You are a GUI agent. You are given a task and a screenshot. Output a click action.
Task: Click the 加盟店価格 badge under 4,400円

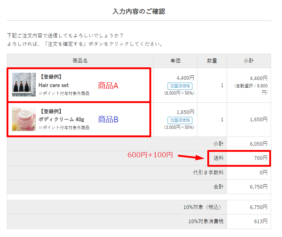[x=180, y=86]
